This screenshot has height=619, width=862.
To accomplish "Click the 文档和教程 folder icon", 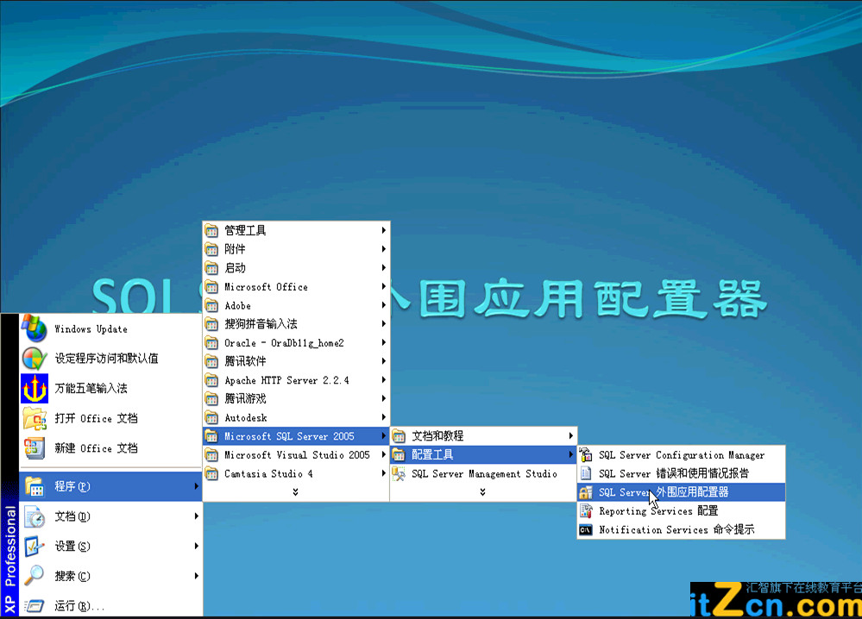I will pyautogui.click(x=399, y=436).
